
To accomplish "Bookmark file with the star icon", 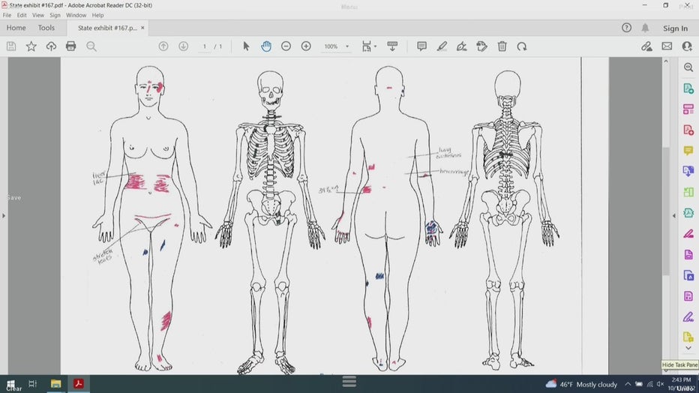I will [31, 46].
